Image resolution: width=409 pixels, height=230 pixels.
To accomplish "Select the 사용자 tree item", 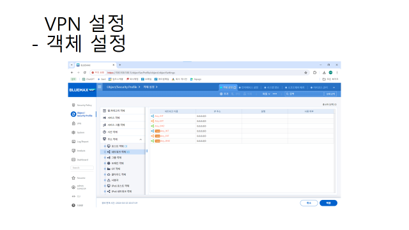I will pyautogui.click(x=113, y=180).
